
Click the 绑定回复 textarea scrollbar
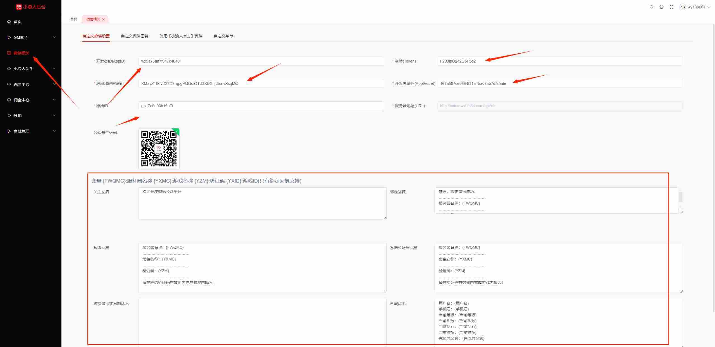click(x=680, y=197)
